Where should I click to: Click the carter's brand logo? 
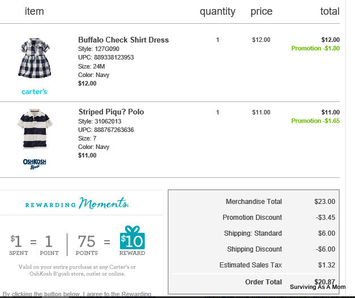(35, 92)
